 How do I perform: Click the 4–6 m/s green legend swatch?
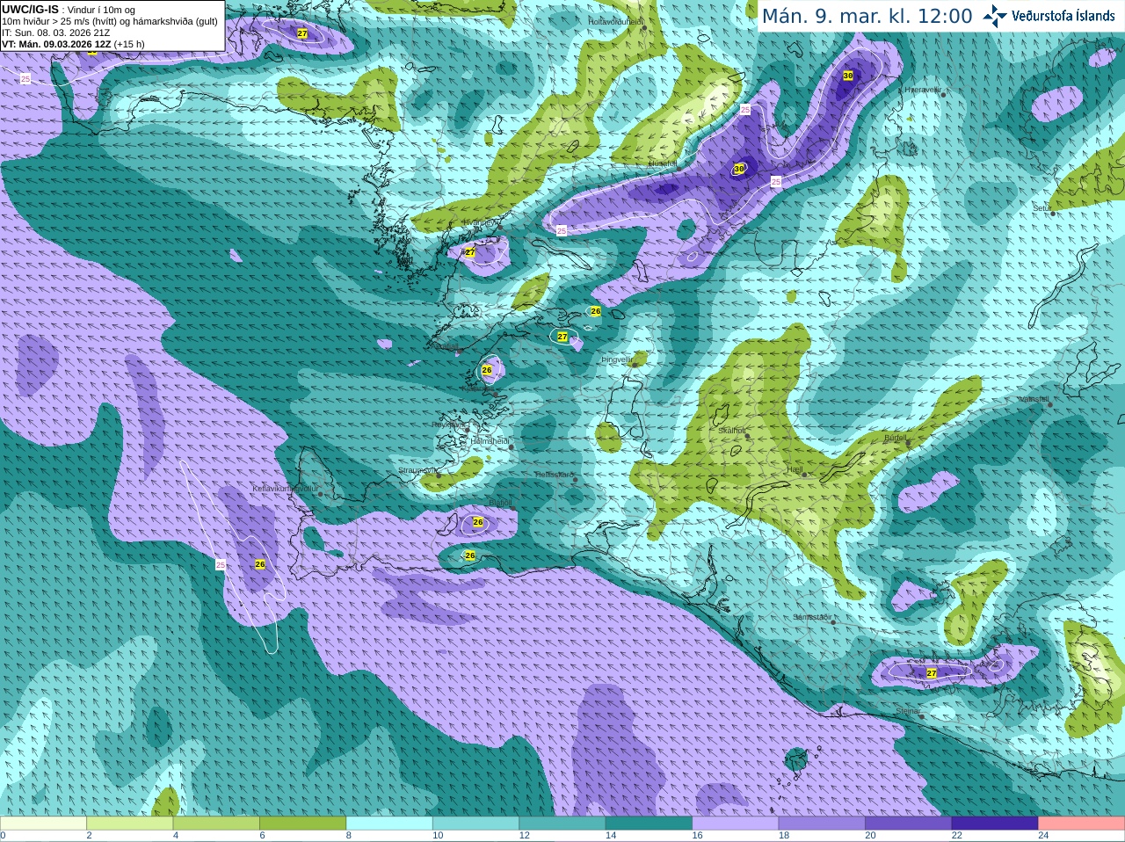pyautogui.click(x=216, y=824)
